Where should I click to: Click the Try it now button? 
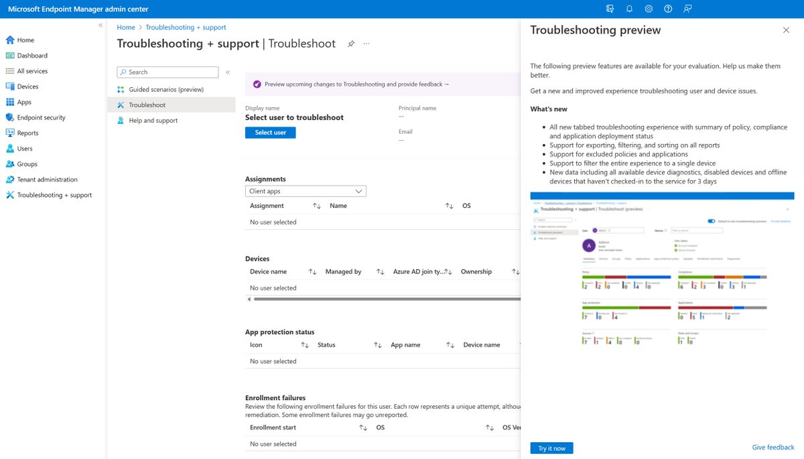pos(552,448)
